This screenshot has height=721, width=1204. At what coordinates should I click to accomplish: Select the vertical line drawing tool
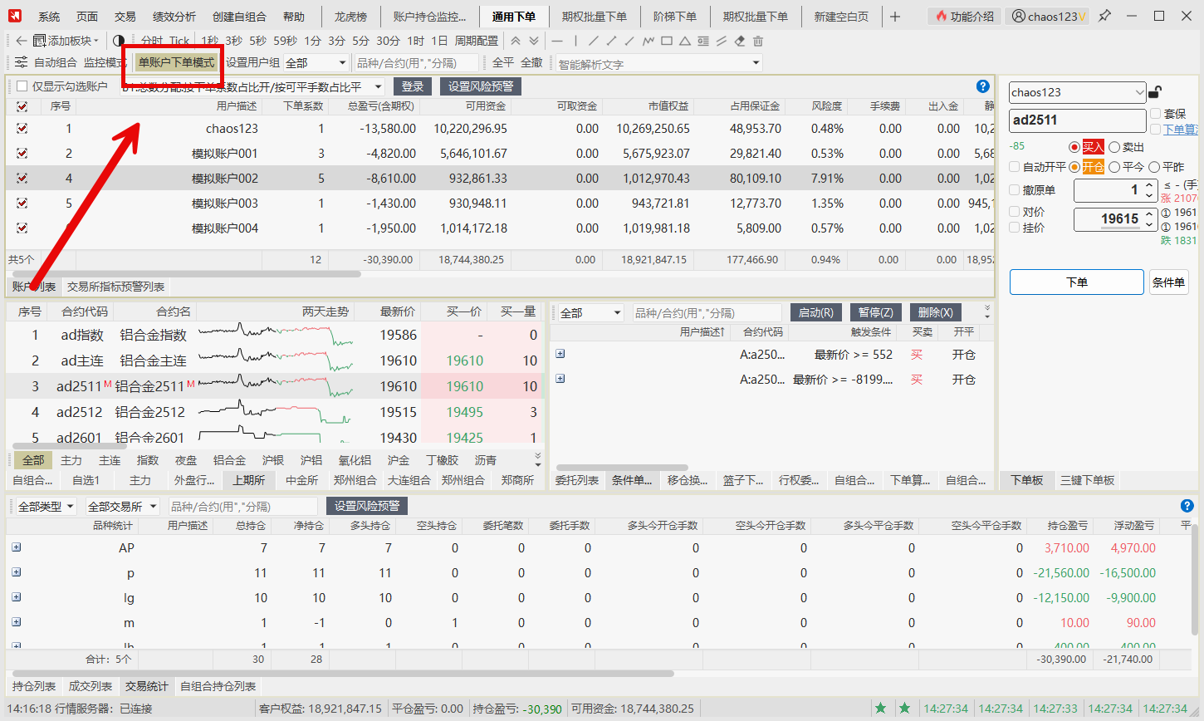(575, 41)
